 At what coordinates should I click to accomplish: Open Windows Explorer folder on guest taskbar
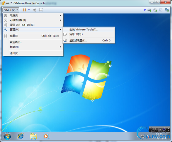(33, 136)
